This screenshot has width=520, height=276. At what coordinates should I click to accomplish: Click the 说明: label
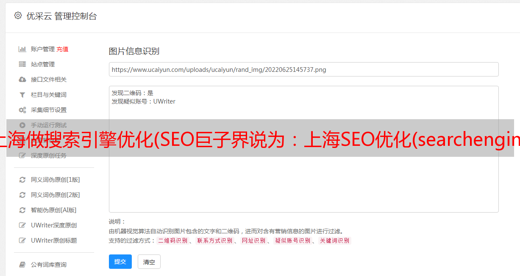point(117,221)
